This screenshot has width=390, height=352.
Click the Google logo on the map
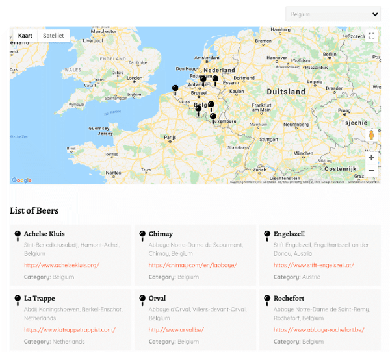tap(21, 180)
